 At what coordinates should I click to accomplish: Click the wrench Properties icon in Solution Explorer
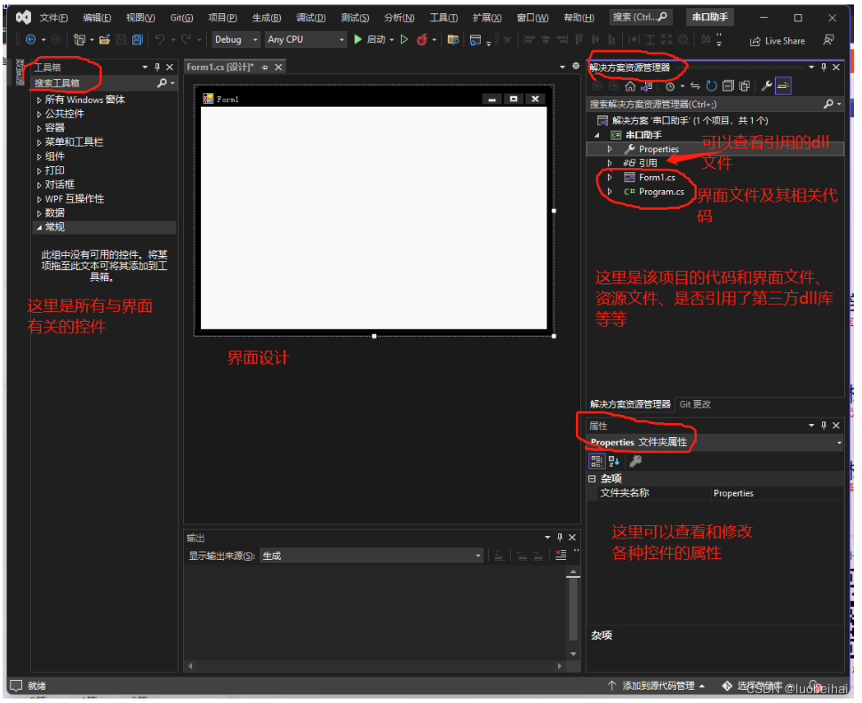(766, 85)
